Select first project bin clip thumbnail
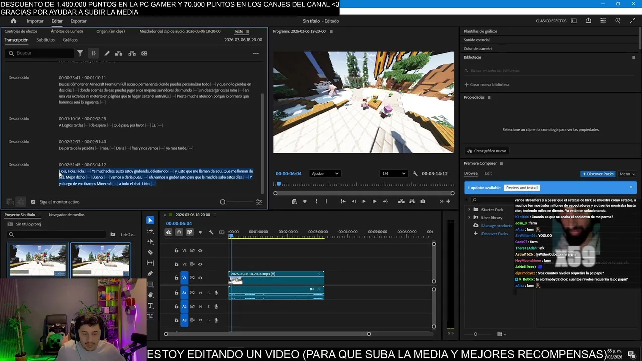Screen dimensions: 642x361 [x=37, y=260]
